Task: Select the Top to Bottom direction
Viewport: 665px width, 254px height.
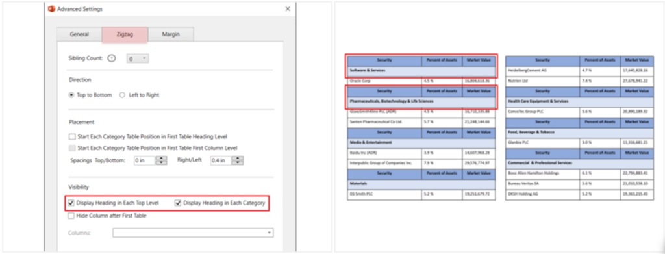Action: point(71,95)
